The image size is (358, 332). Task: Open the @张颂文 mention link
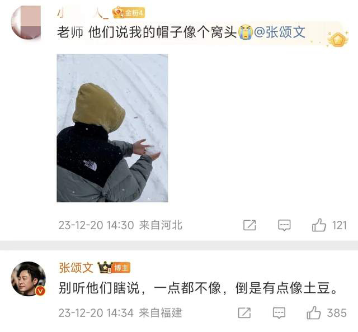(x=280, y=32)
